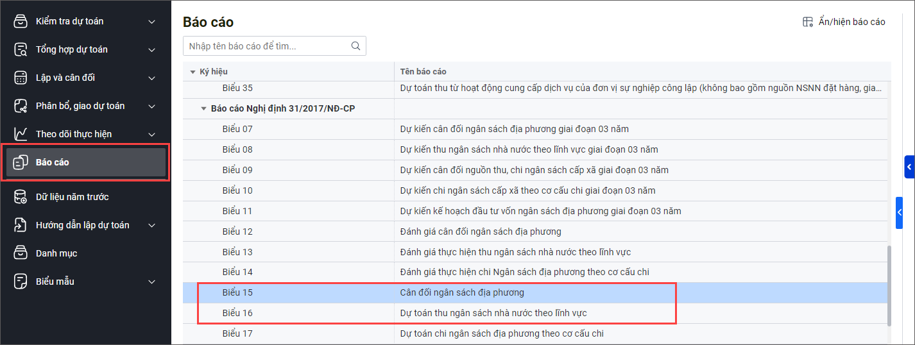Click the search magnifier icon
Image resolution: width=915 pixels, height=345 pixels.
(355, 46)
